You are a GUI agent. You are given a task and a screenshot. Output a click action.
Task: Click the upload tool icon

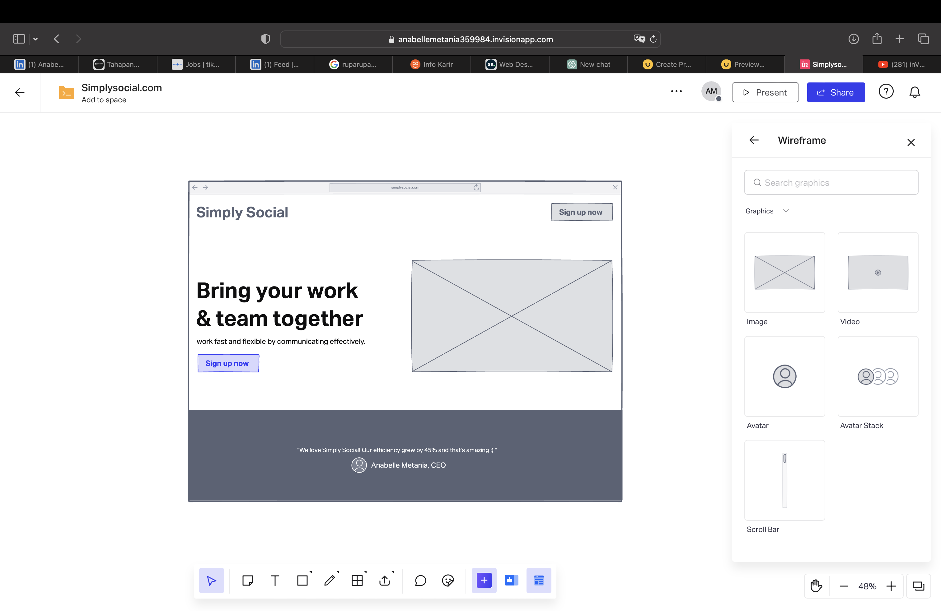click(x=385, y=580)
